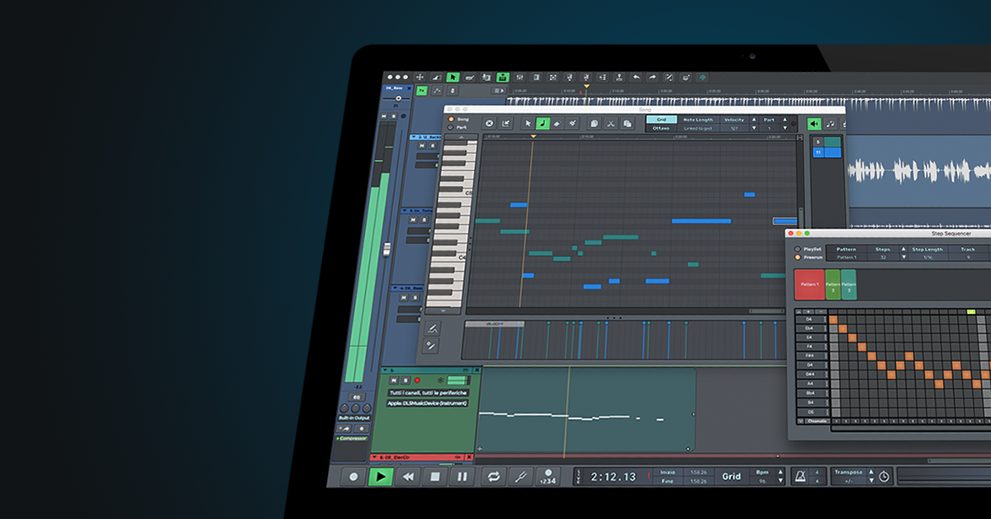Click the metronome icon near the Bpm display
Screen dimensions: 991x519
click(799, 476)
